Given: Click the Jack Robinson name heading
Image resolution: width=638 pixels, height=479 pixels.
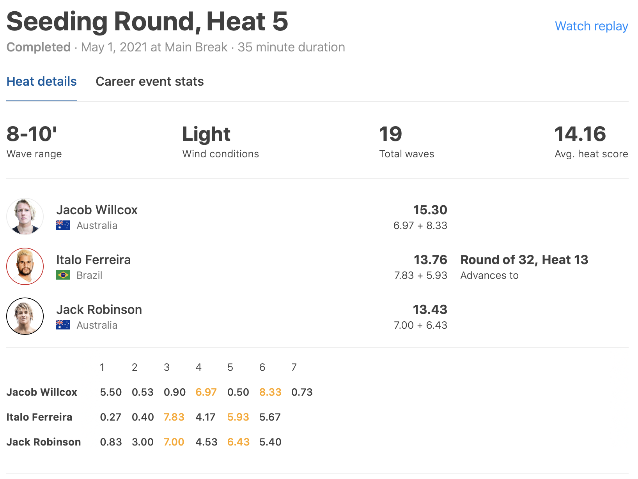Looking at the screenshot, I should click(99, 310).
